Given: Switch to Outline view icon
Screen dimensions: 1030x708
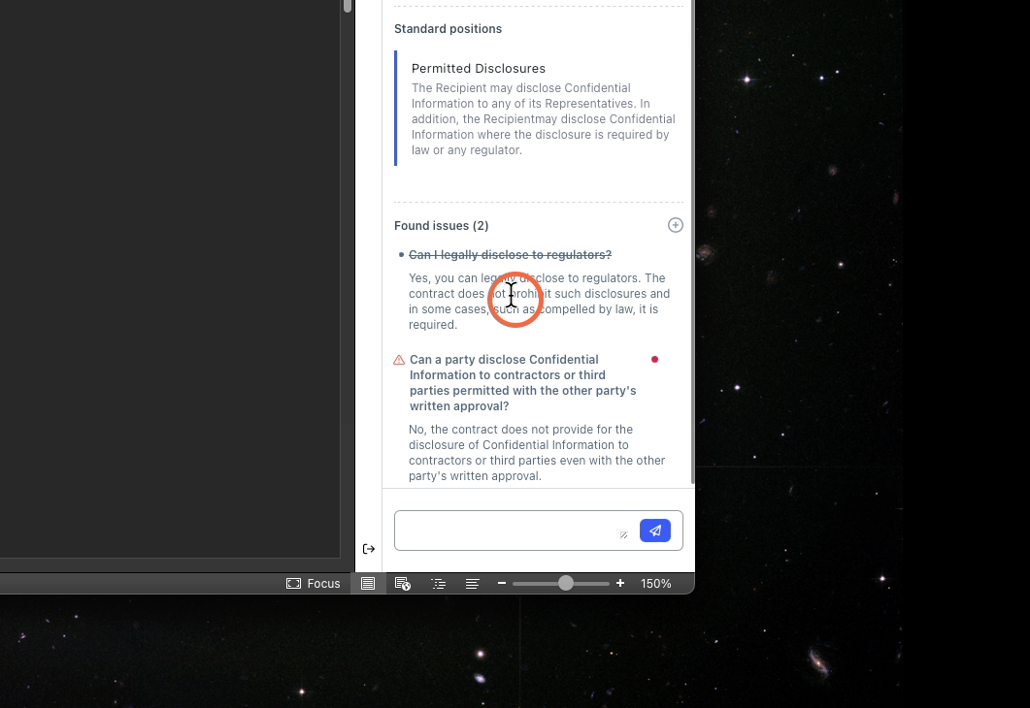Looking at the screenshot, I should point(438,583).
